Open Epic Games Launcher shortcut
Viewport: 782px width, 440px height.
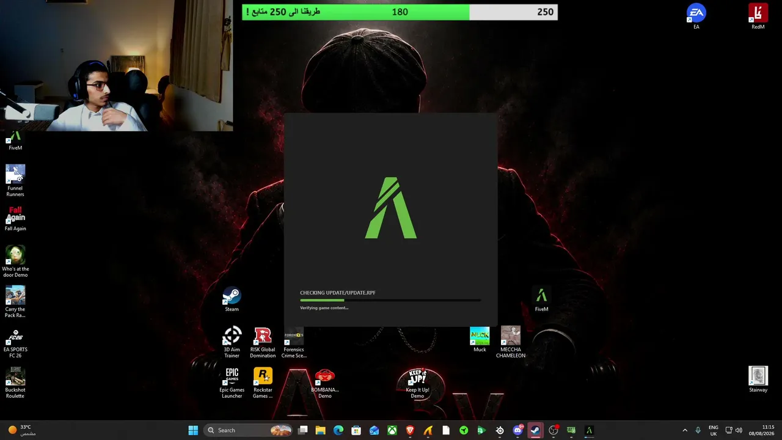point(232,383)
